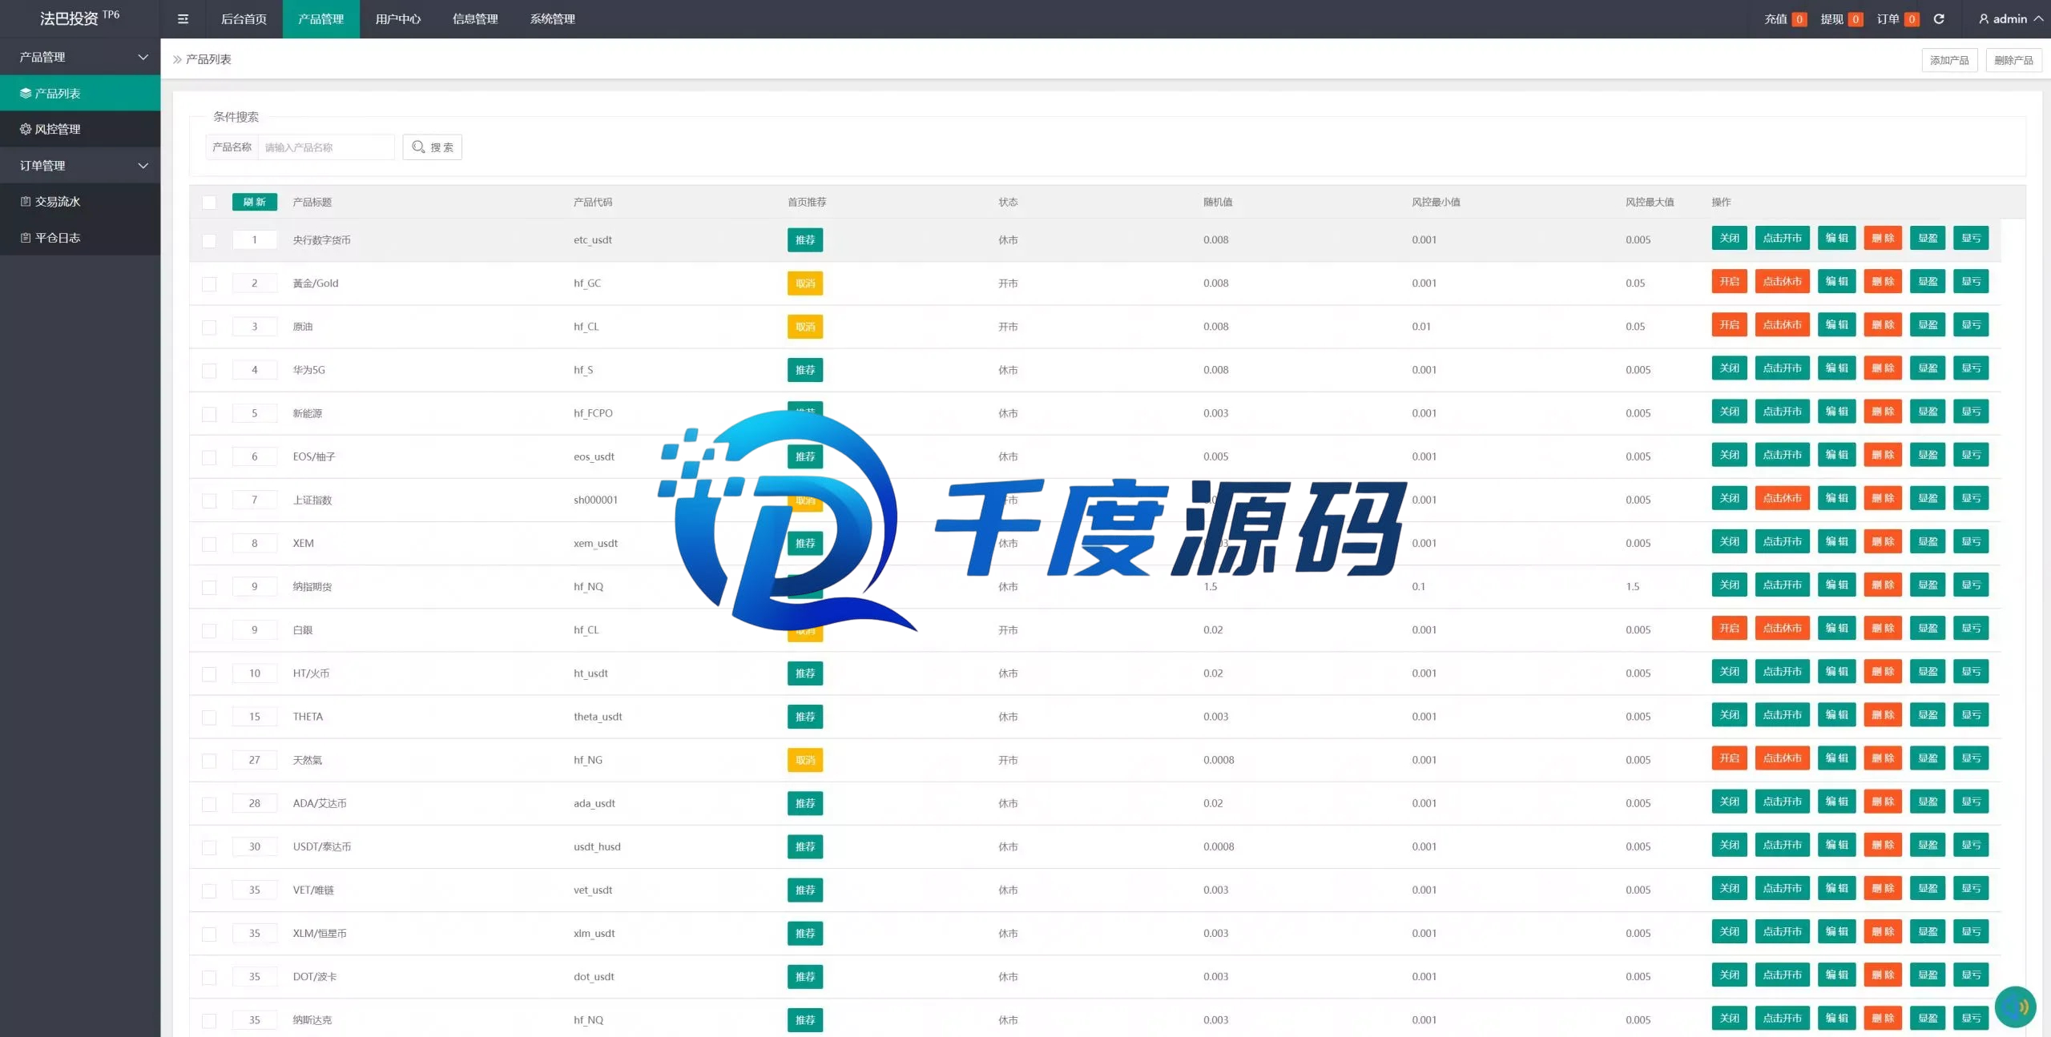Click 推荐 for 央行数字货币
2051x1037 pixels.
pos(805,240)
